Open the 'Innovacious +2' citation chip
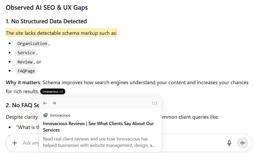The width and height of the screenshot is (253, 153). click(x=52, y=91)
